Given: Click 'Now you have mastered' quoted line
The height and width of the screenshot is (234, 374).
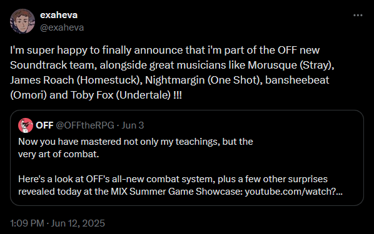Looking at the screenshot, I should [136, 142].
